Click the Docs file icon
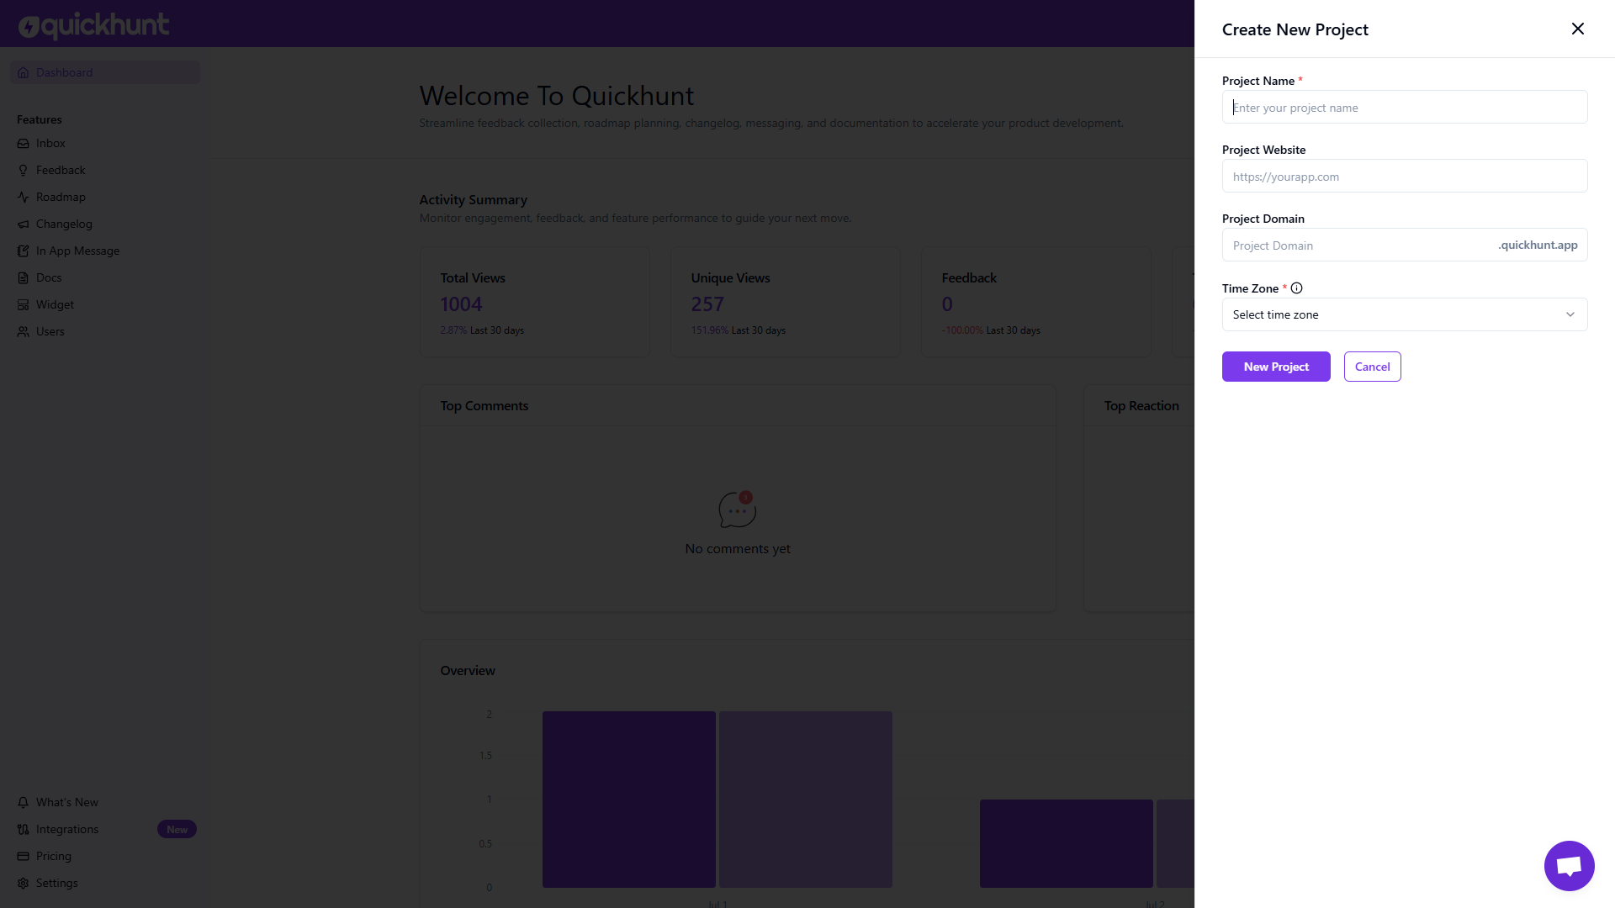 24,278
